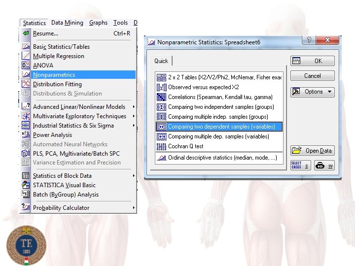The width and height of the screenshot is (355, 266).
Task: Open the Graphs menu
Action: pyautogui.click(x=98, y=23)
